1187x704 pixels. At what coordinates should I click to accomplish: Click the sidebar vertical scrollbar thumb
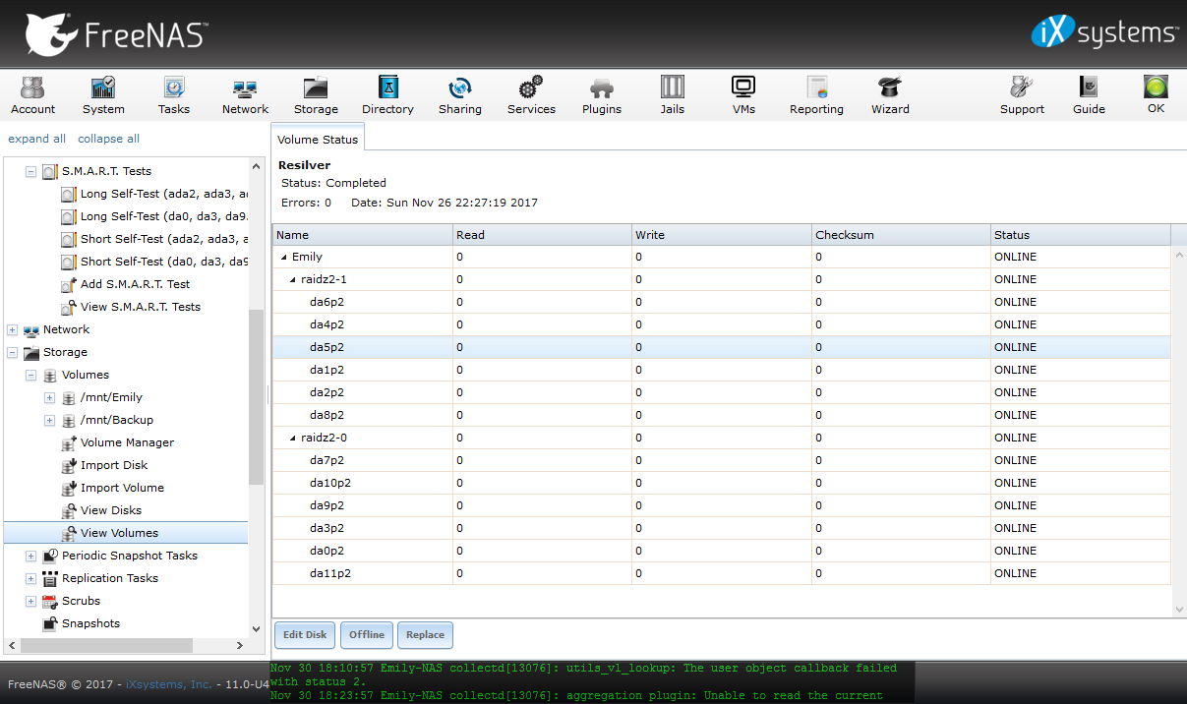click(256, 393)
